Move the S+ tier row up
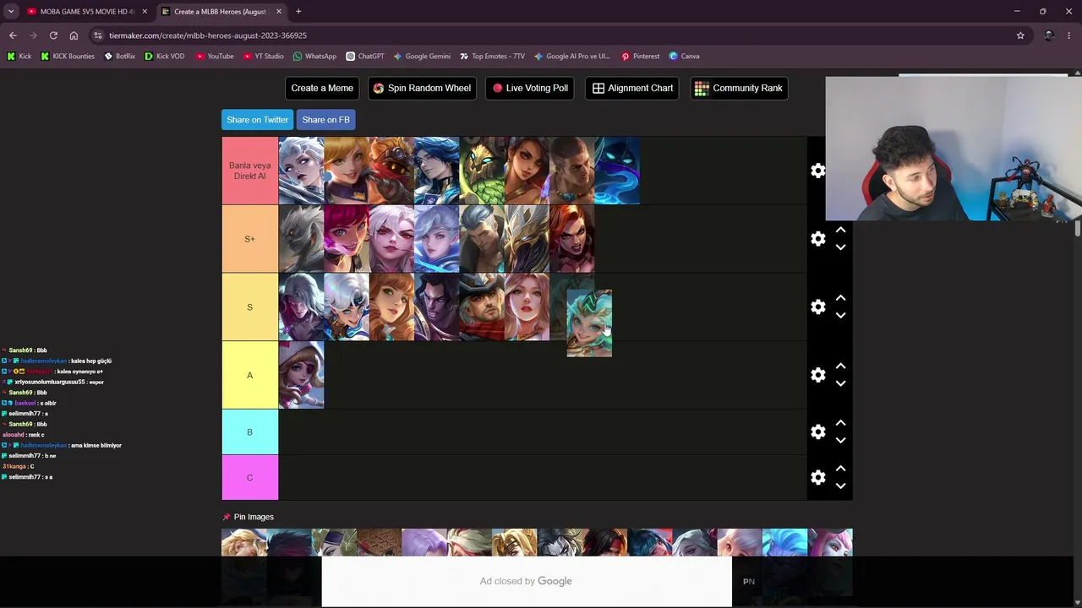The width and height of the screenshot is (1082, 608). tap(840, 230)
